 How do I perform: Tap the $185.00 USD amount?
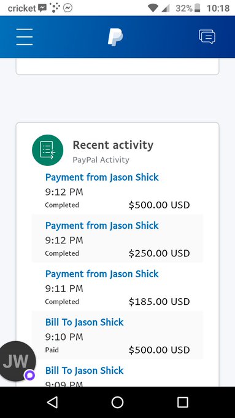[159, 302]
